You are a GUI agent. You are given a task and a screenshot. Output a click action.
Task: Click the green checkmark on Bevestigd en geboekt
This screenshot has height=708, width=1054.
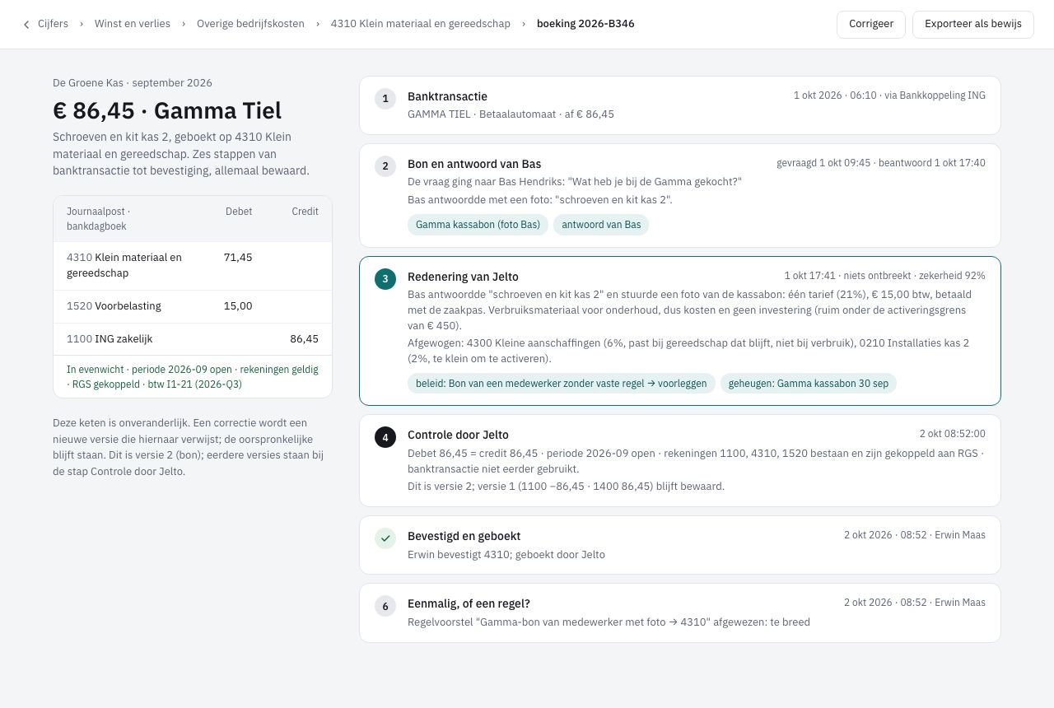point(385,538)
